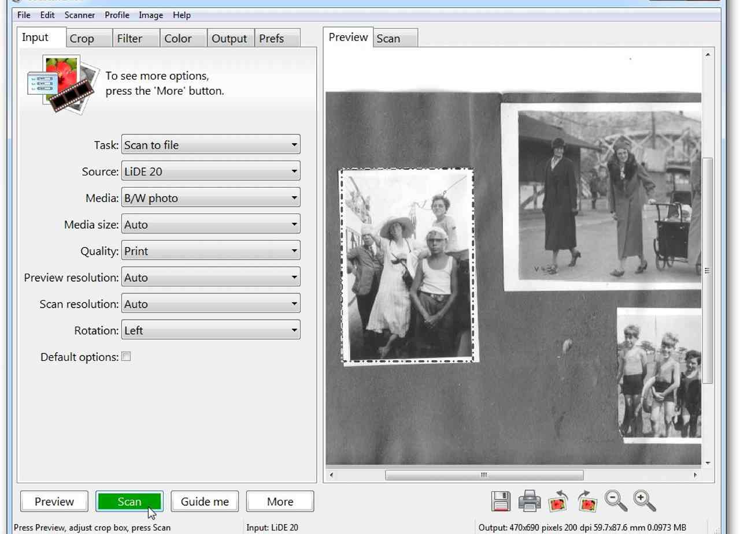The height and width of the screenshot is (534, 740).
Task: Open the Task dropdown showing Scan to file
Action: pos(210,145)
